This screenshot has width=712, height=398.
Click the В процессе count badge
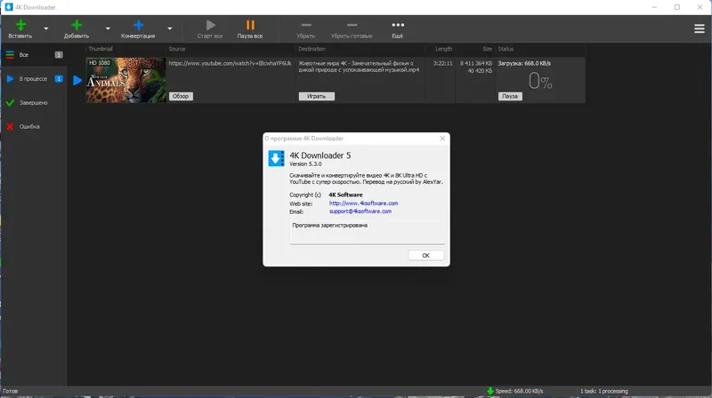[59, 79]
